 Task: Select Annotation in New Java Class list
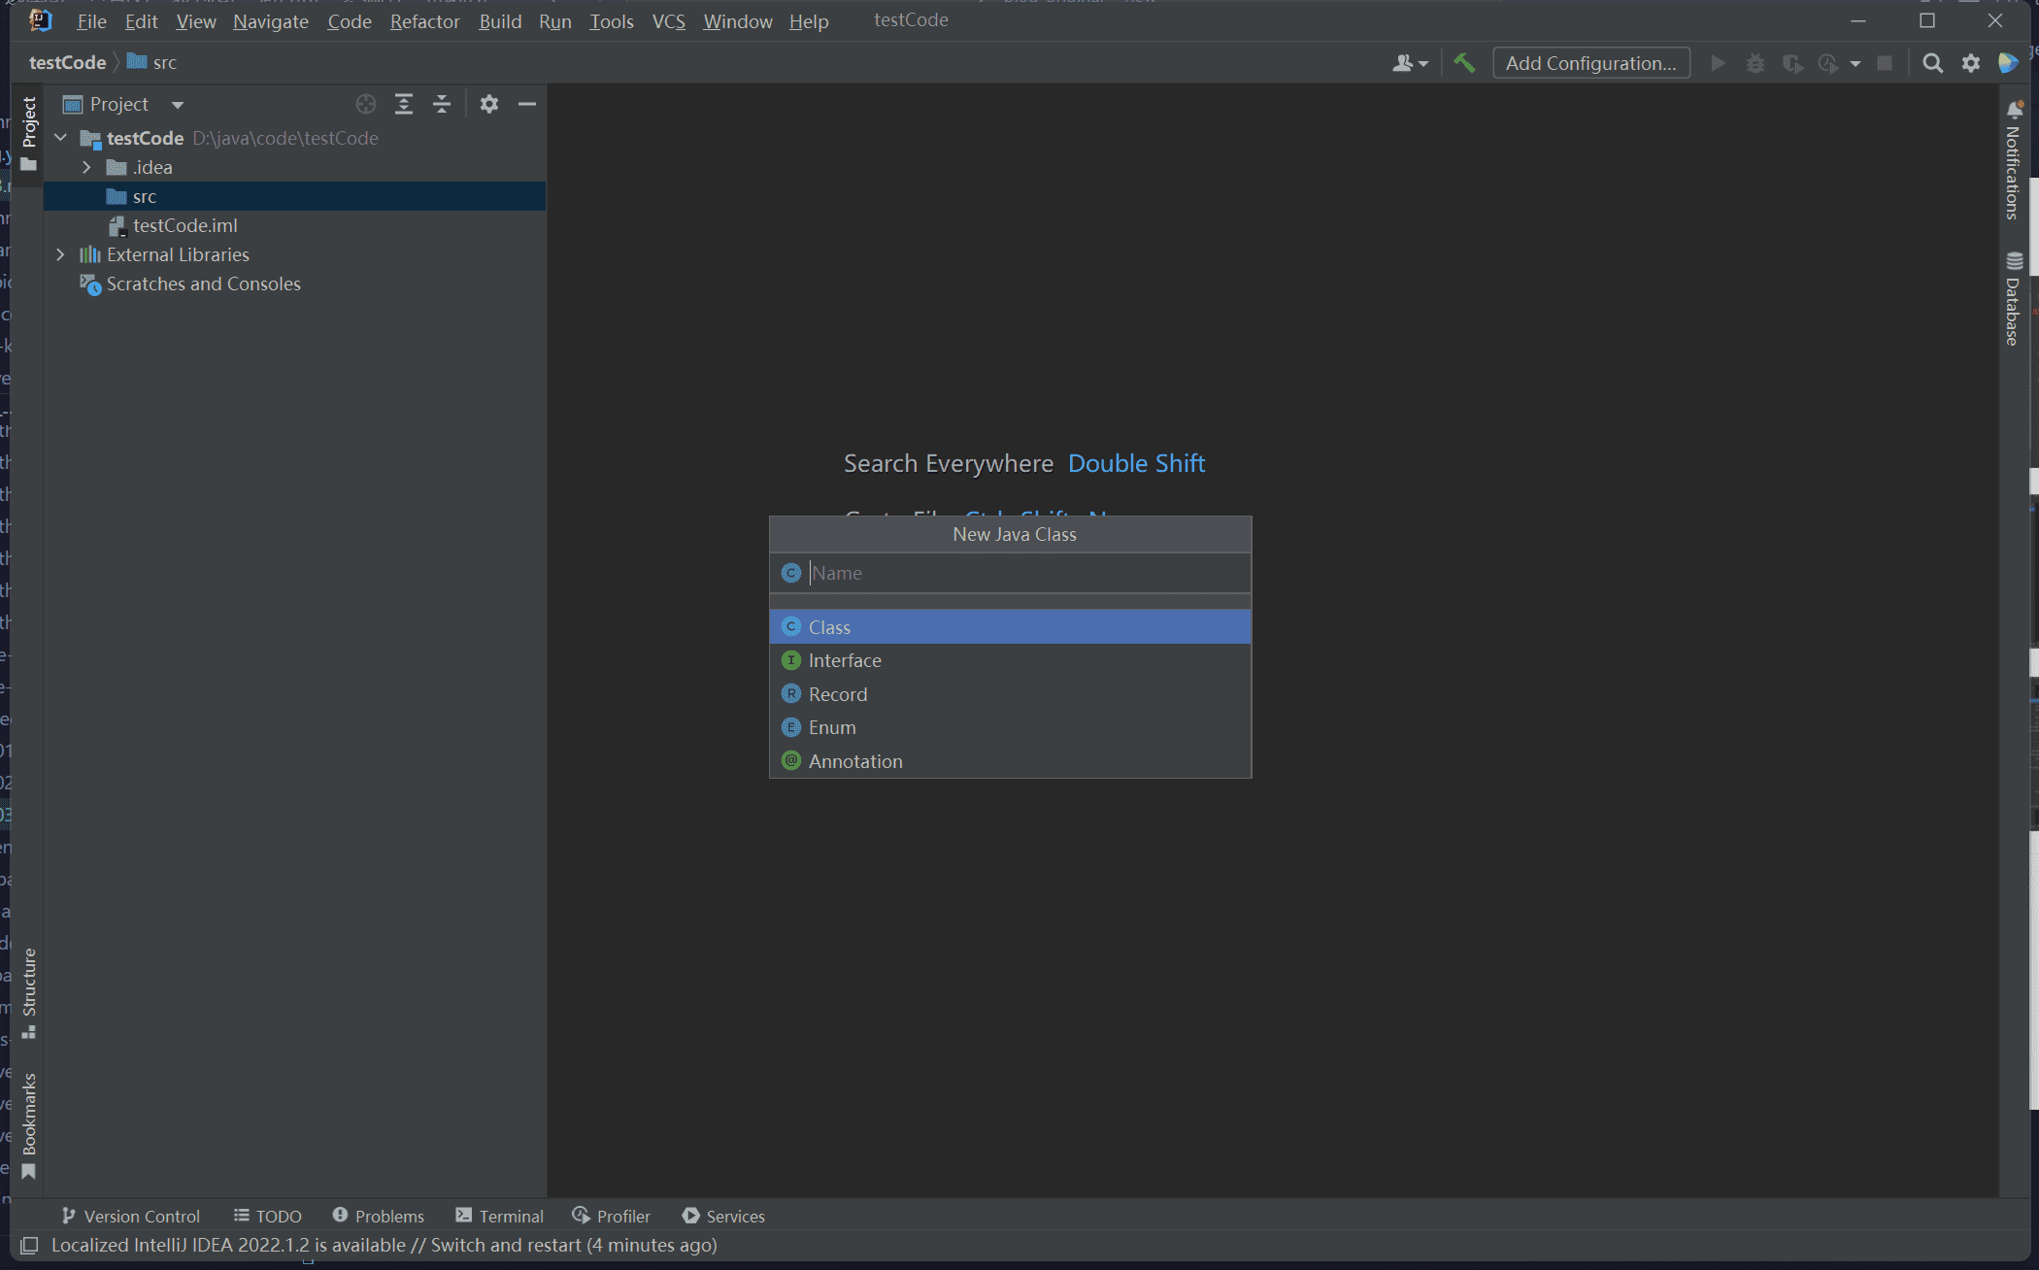[x=1010, y=761]
